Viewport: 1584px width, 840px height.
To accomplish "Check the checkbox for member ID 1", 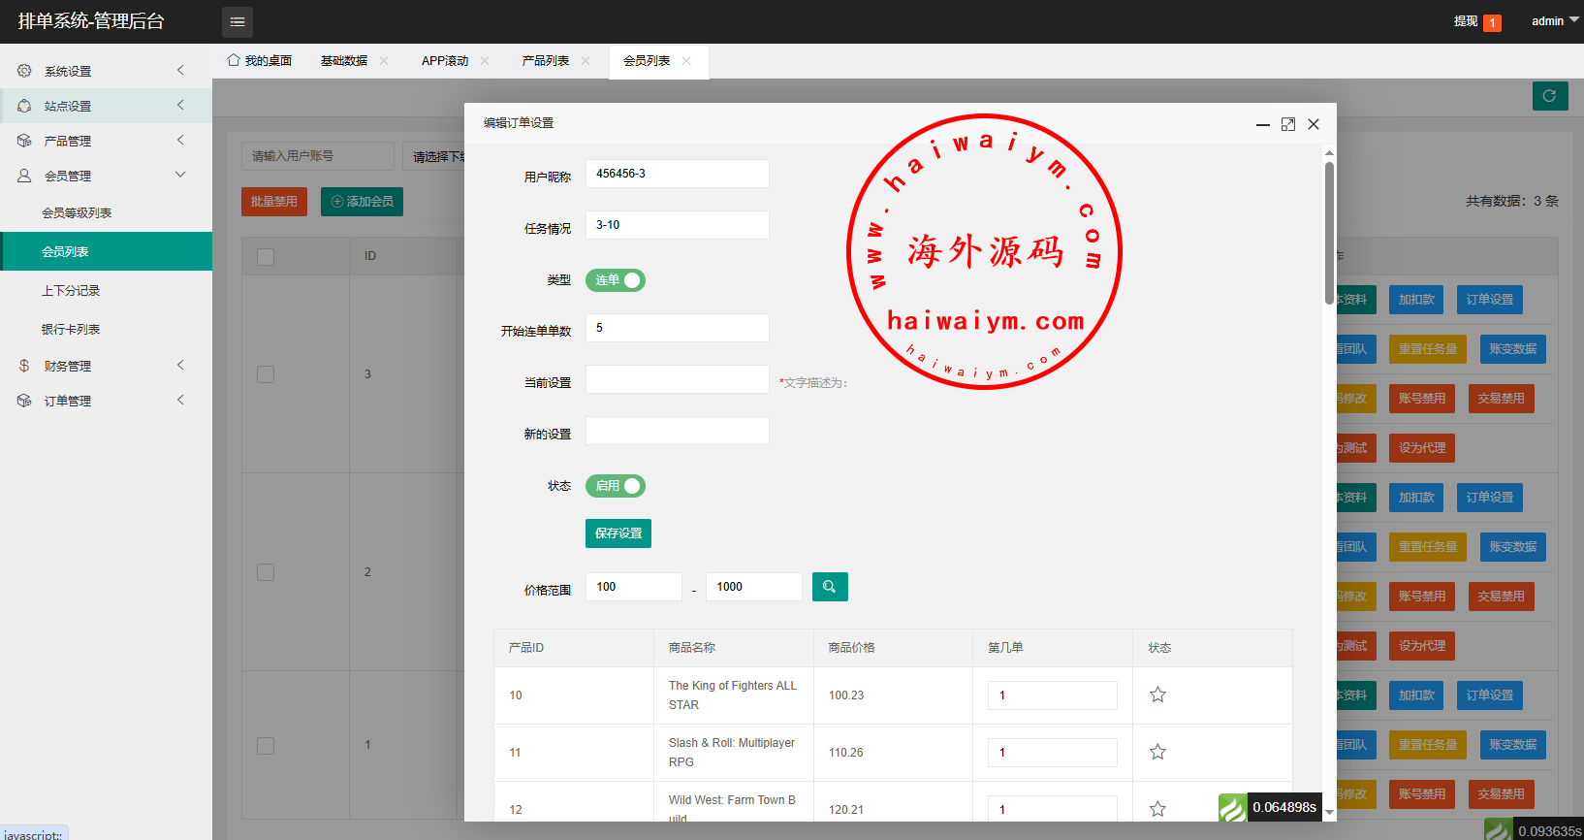I will point(266,745).
